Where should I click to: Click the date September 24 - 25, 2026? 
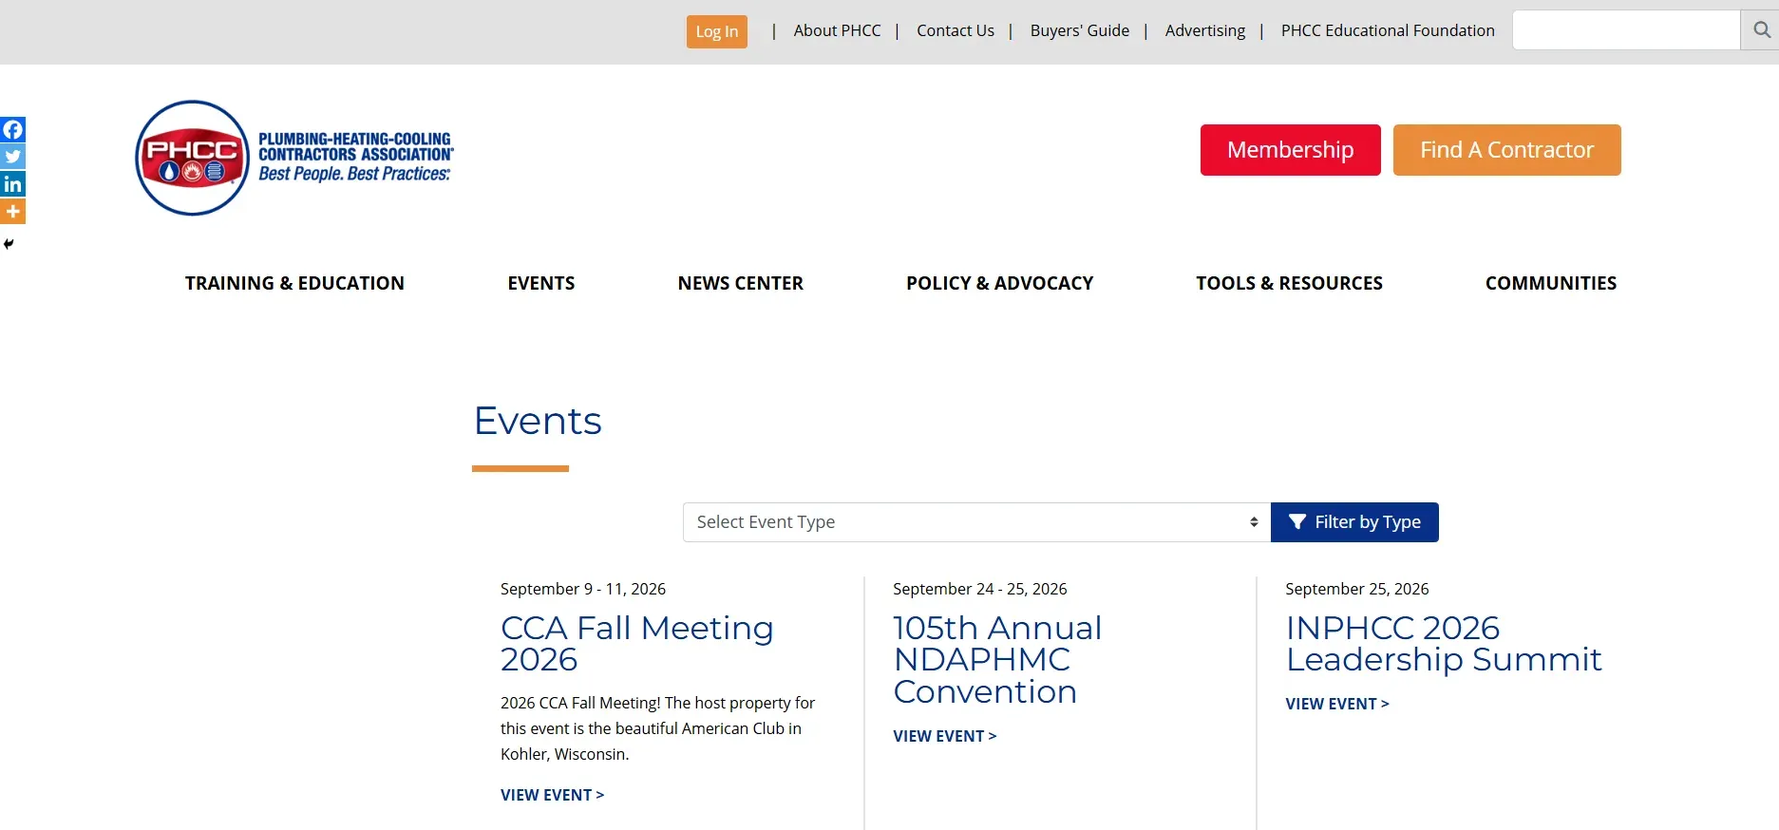point(980,589)
